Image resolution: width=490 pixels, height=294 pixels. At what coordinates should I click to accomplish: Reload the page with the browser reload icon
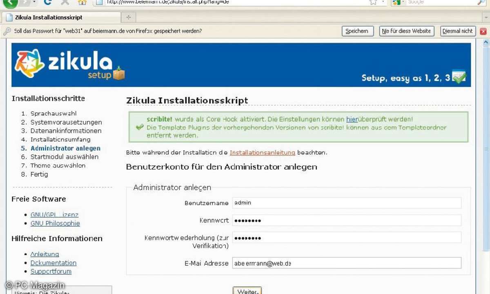pyautogui.click(x=48, y=2)
